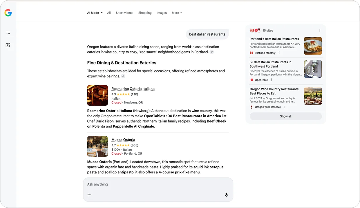Image resolution: width=360 pixels, height=208 pixels.
Task: Open Portland's Best Italian Restaurants article
Action: 274,39
